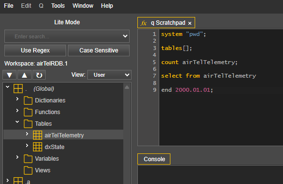Expand the Variables folder
Image resolution: width=283 pixels, height=184 pixels.
17,157
